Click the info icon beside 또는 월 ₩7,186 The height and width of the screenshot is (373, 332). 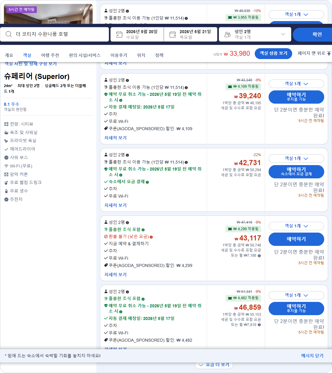(259, 256)
